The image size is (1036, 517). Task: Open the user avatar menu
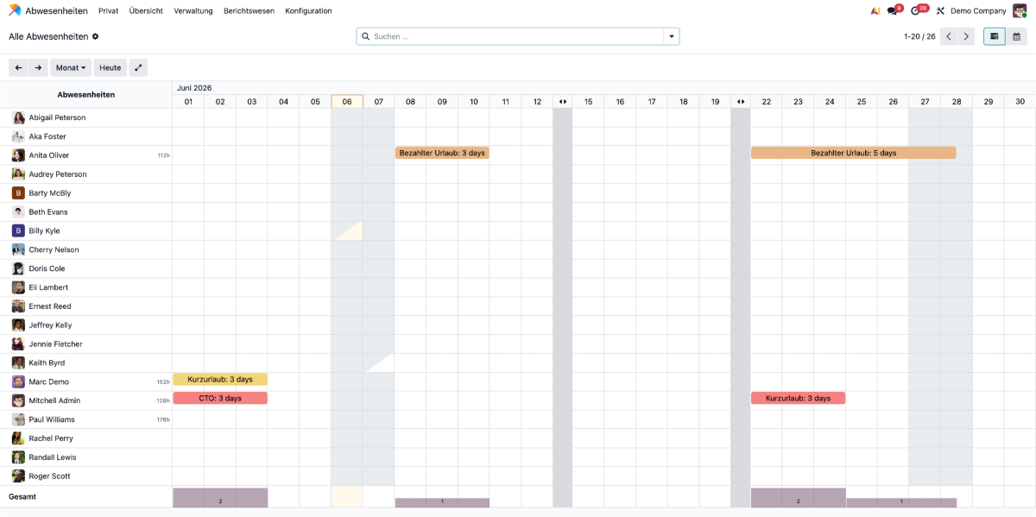pyautogui.click(x=1020, y=10)
